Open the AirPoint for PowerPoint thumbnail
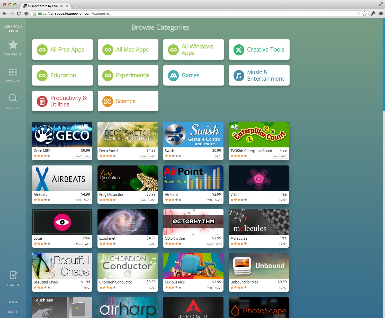Image resolution: width=385 pixels, height=318 pixels. pyautogui.click(x=193, y=178)
